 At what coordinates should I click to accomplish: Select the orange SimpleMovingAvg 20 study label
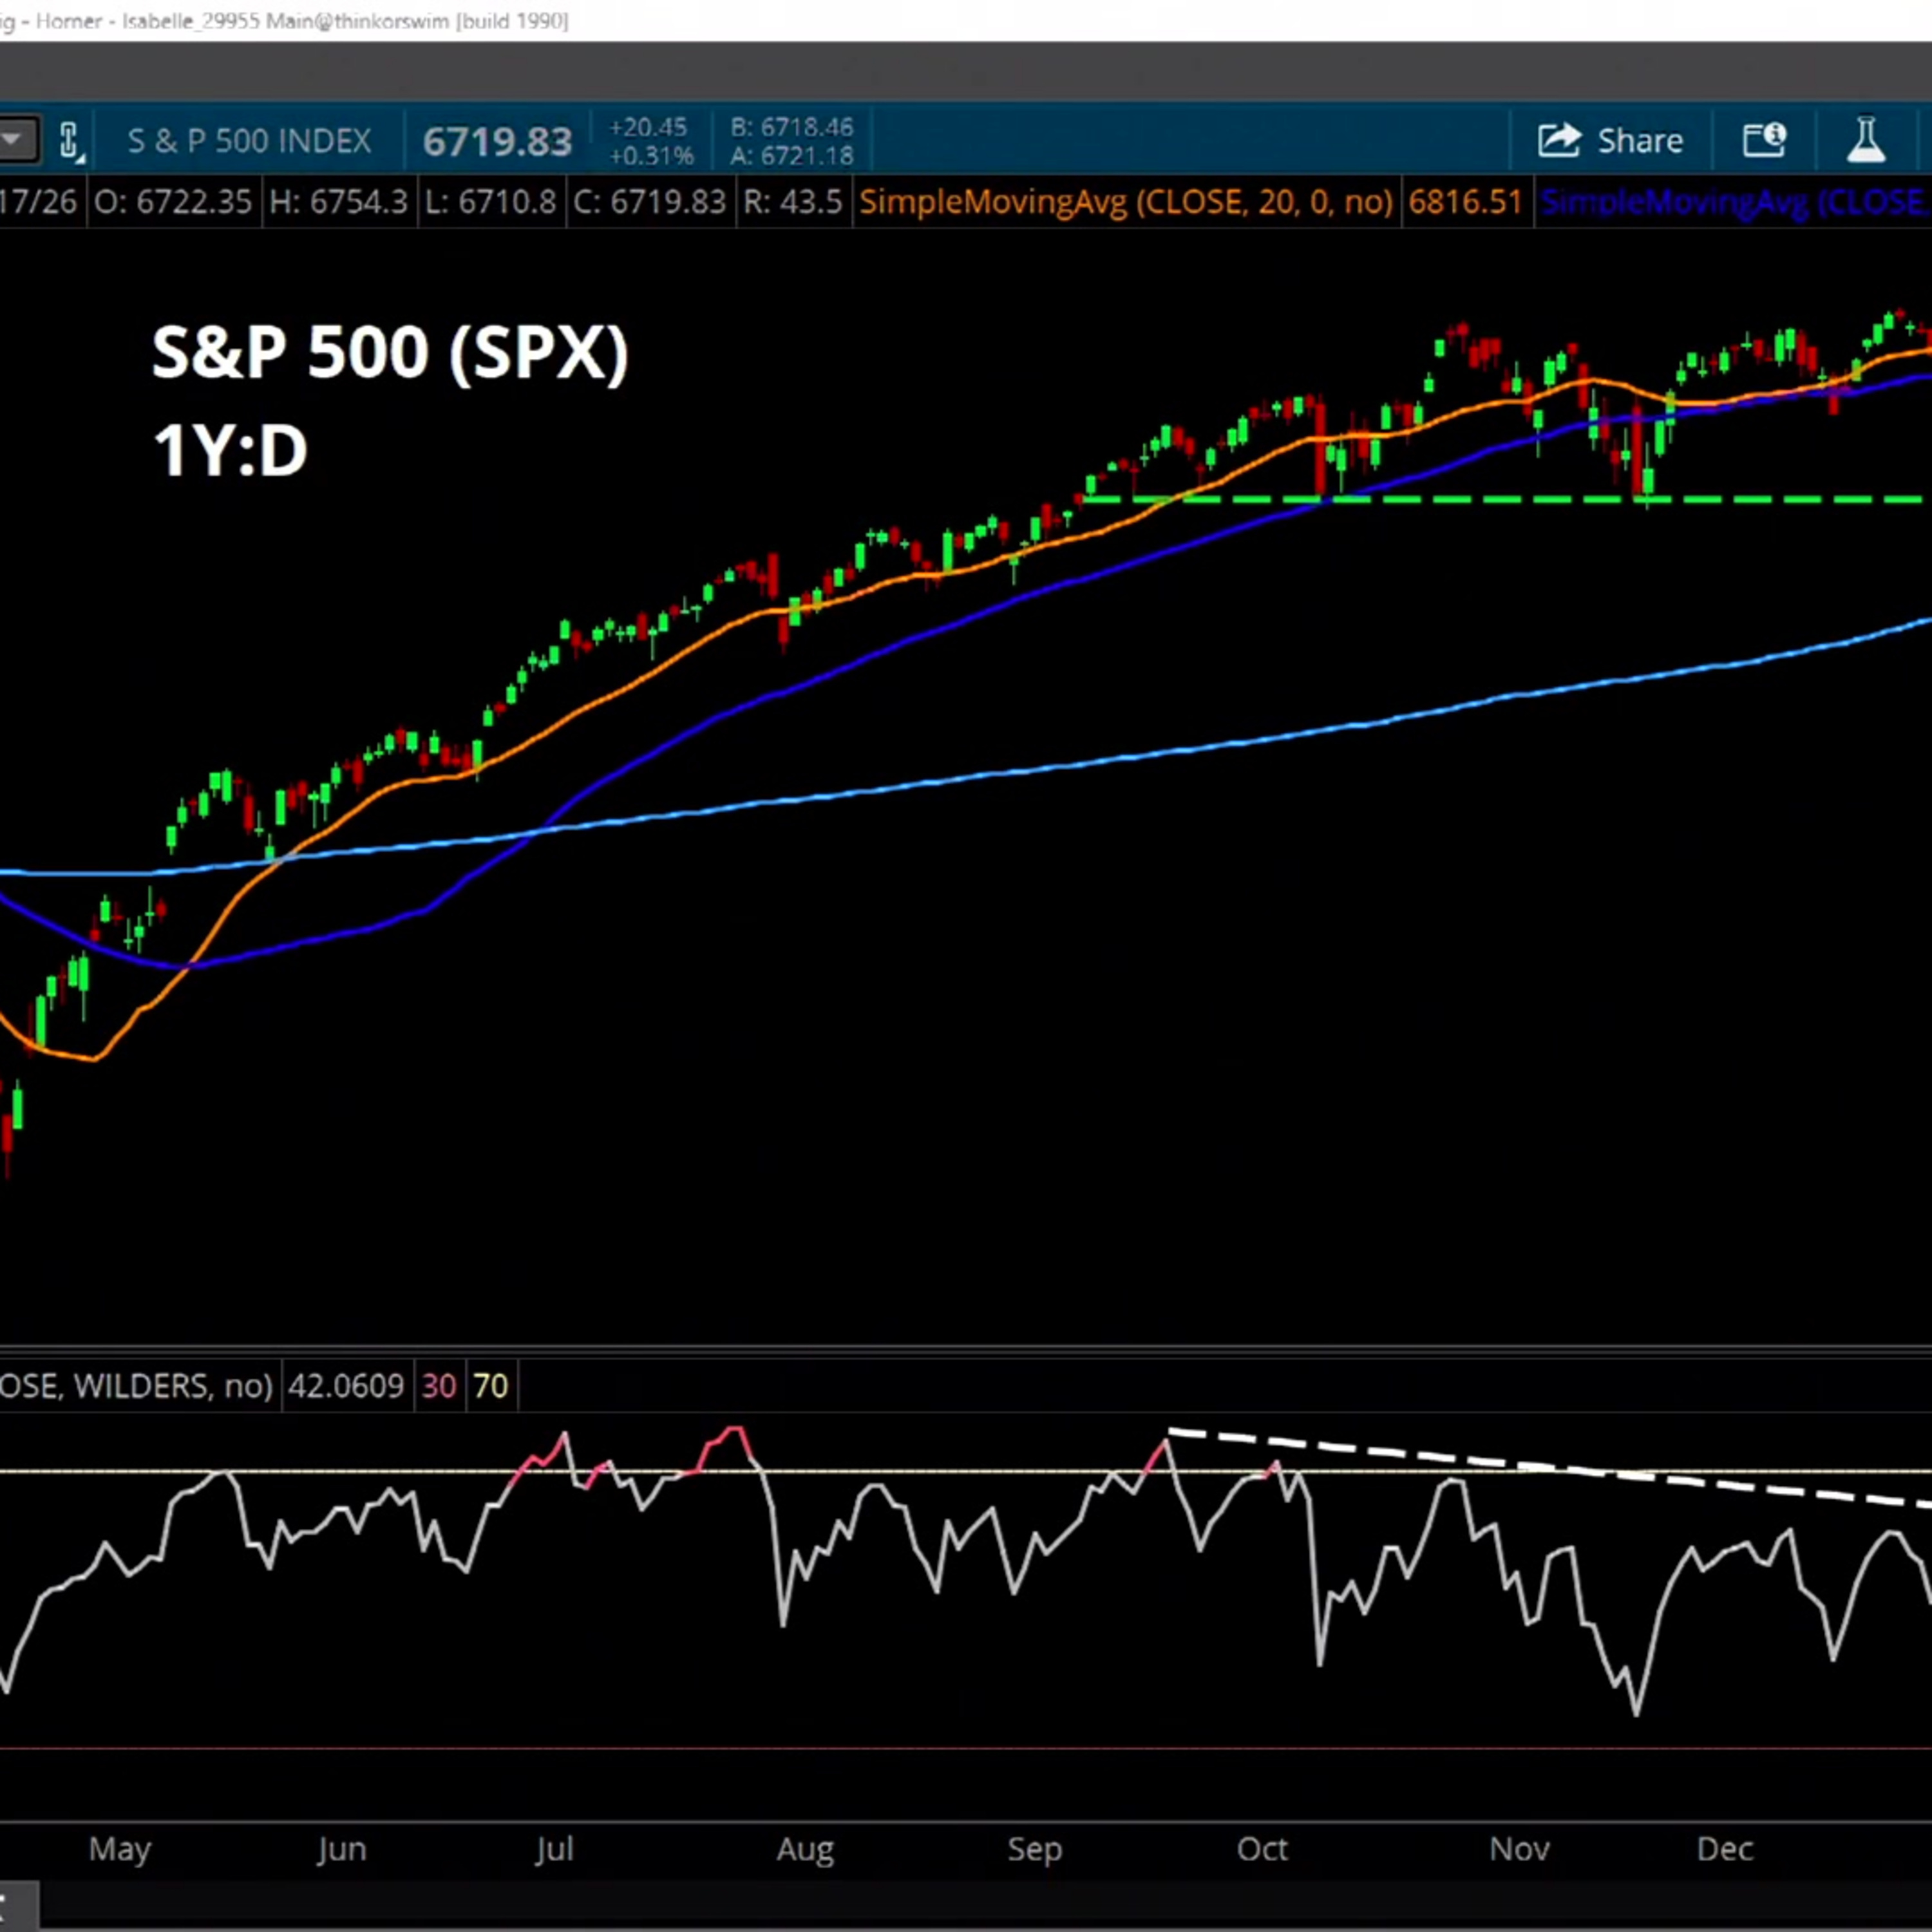pyautogui.click(x=1125, y=202)
